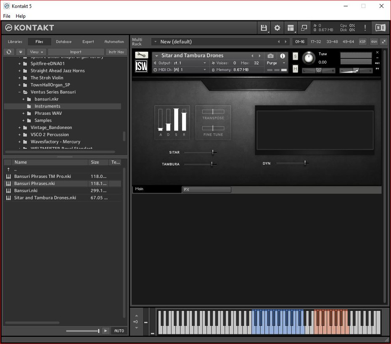Remove the Sitar and Tambura instrument
Screen dimensions: 391x344
377,53
